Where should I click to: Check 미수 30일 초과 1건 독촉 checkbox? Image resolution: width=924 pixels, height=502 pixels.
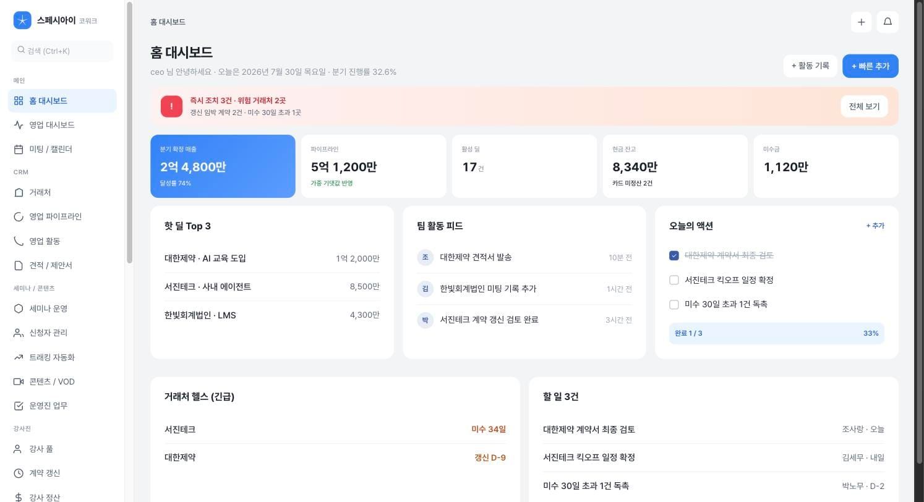point(674,304)
